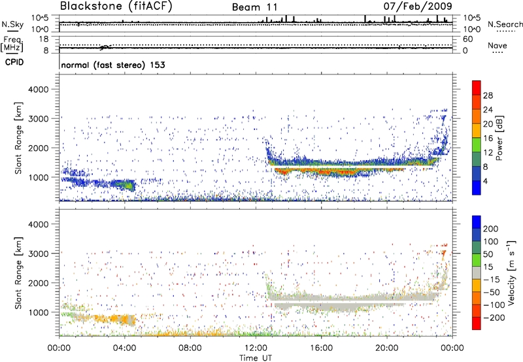Click the "08:00" time tick label
This screenshot has width=523, height=362.
click(190, 348)
